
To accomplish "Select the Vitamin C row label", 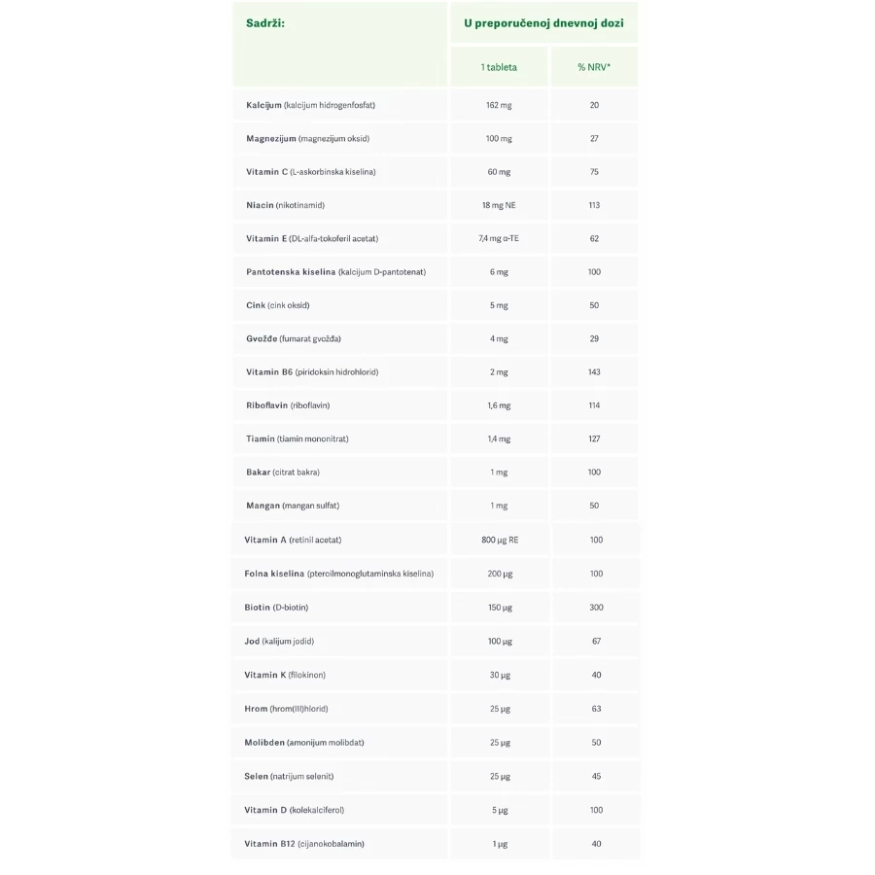I will 311,172.
